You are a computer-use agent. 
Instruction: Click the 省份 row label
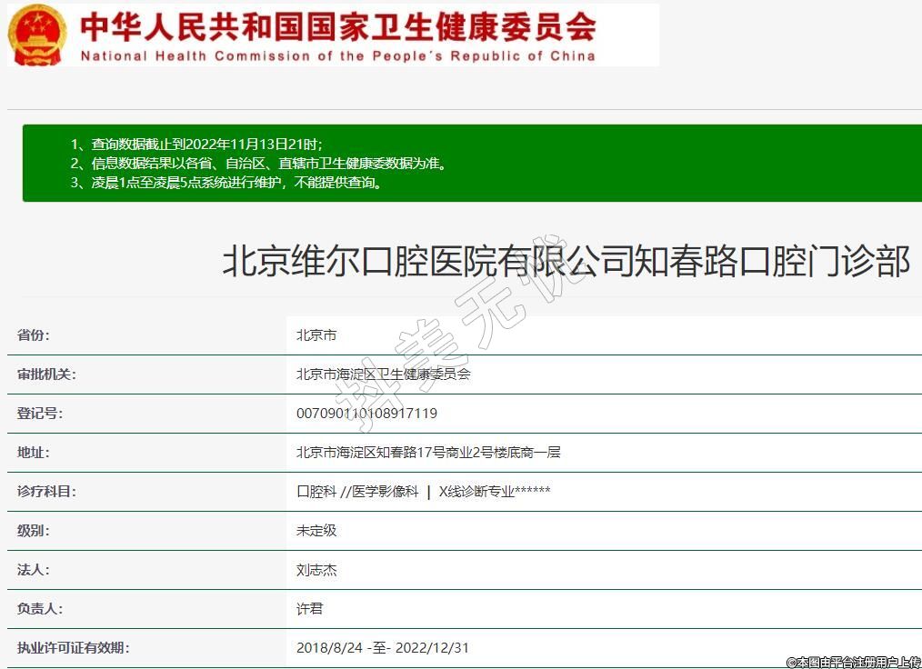[x=34, y=335]
